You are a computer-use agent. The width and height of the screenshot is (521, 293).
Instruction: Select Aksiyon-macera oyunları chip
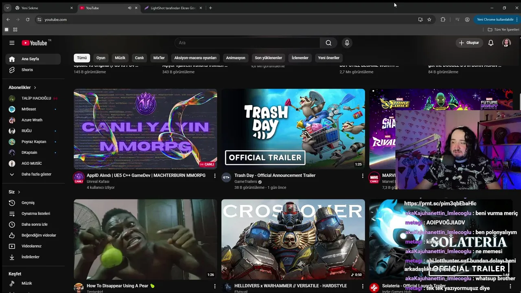click(x=195, y=58)
